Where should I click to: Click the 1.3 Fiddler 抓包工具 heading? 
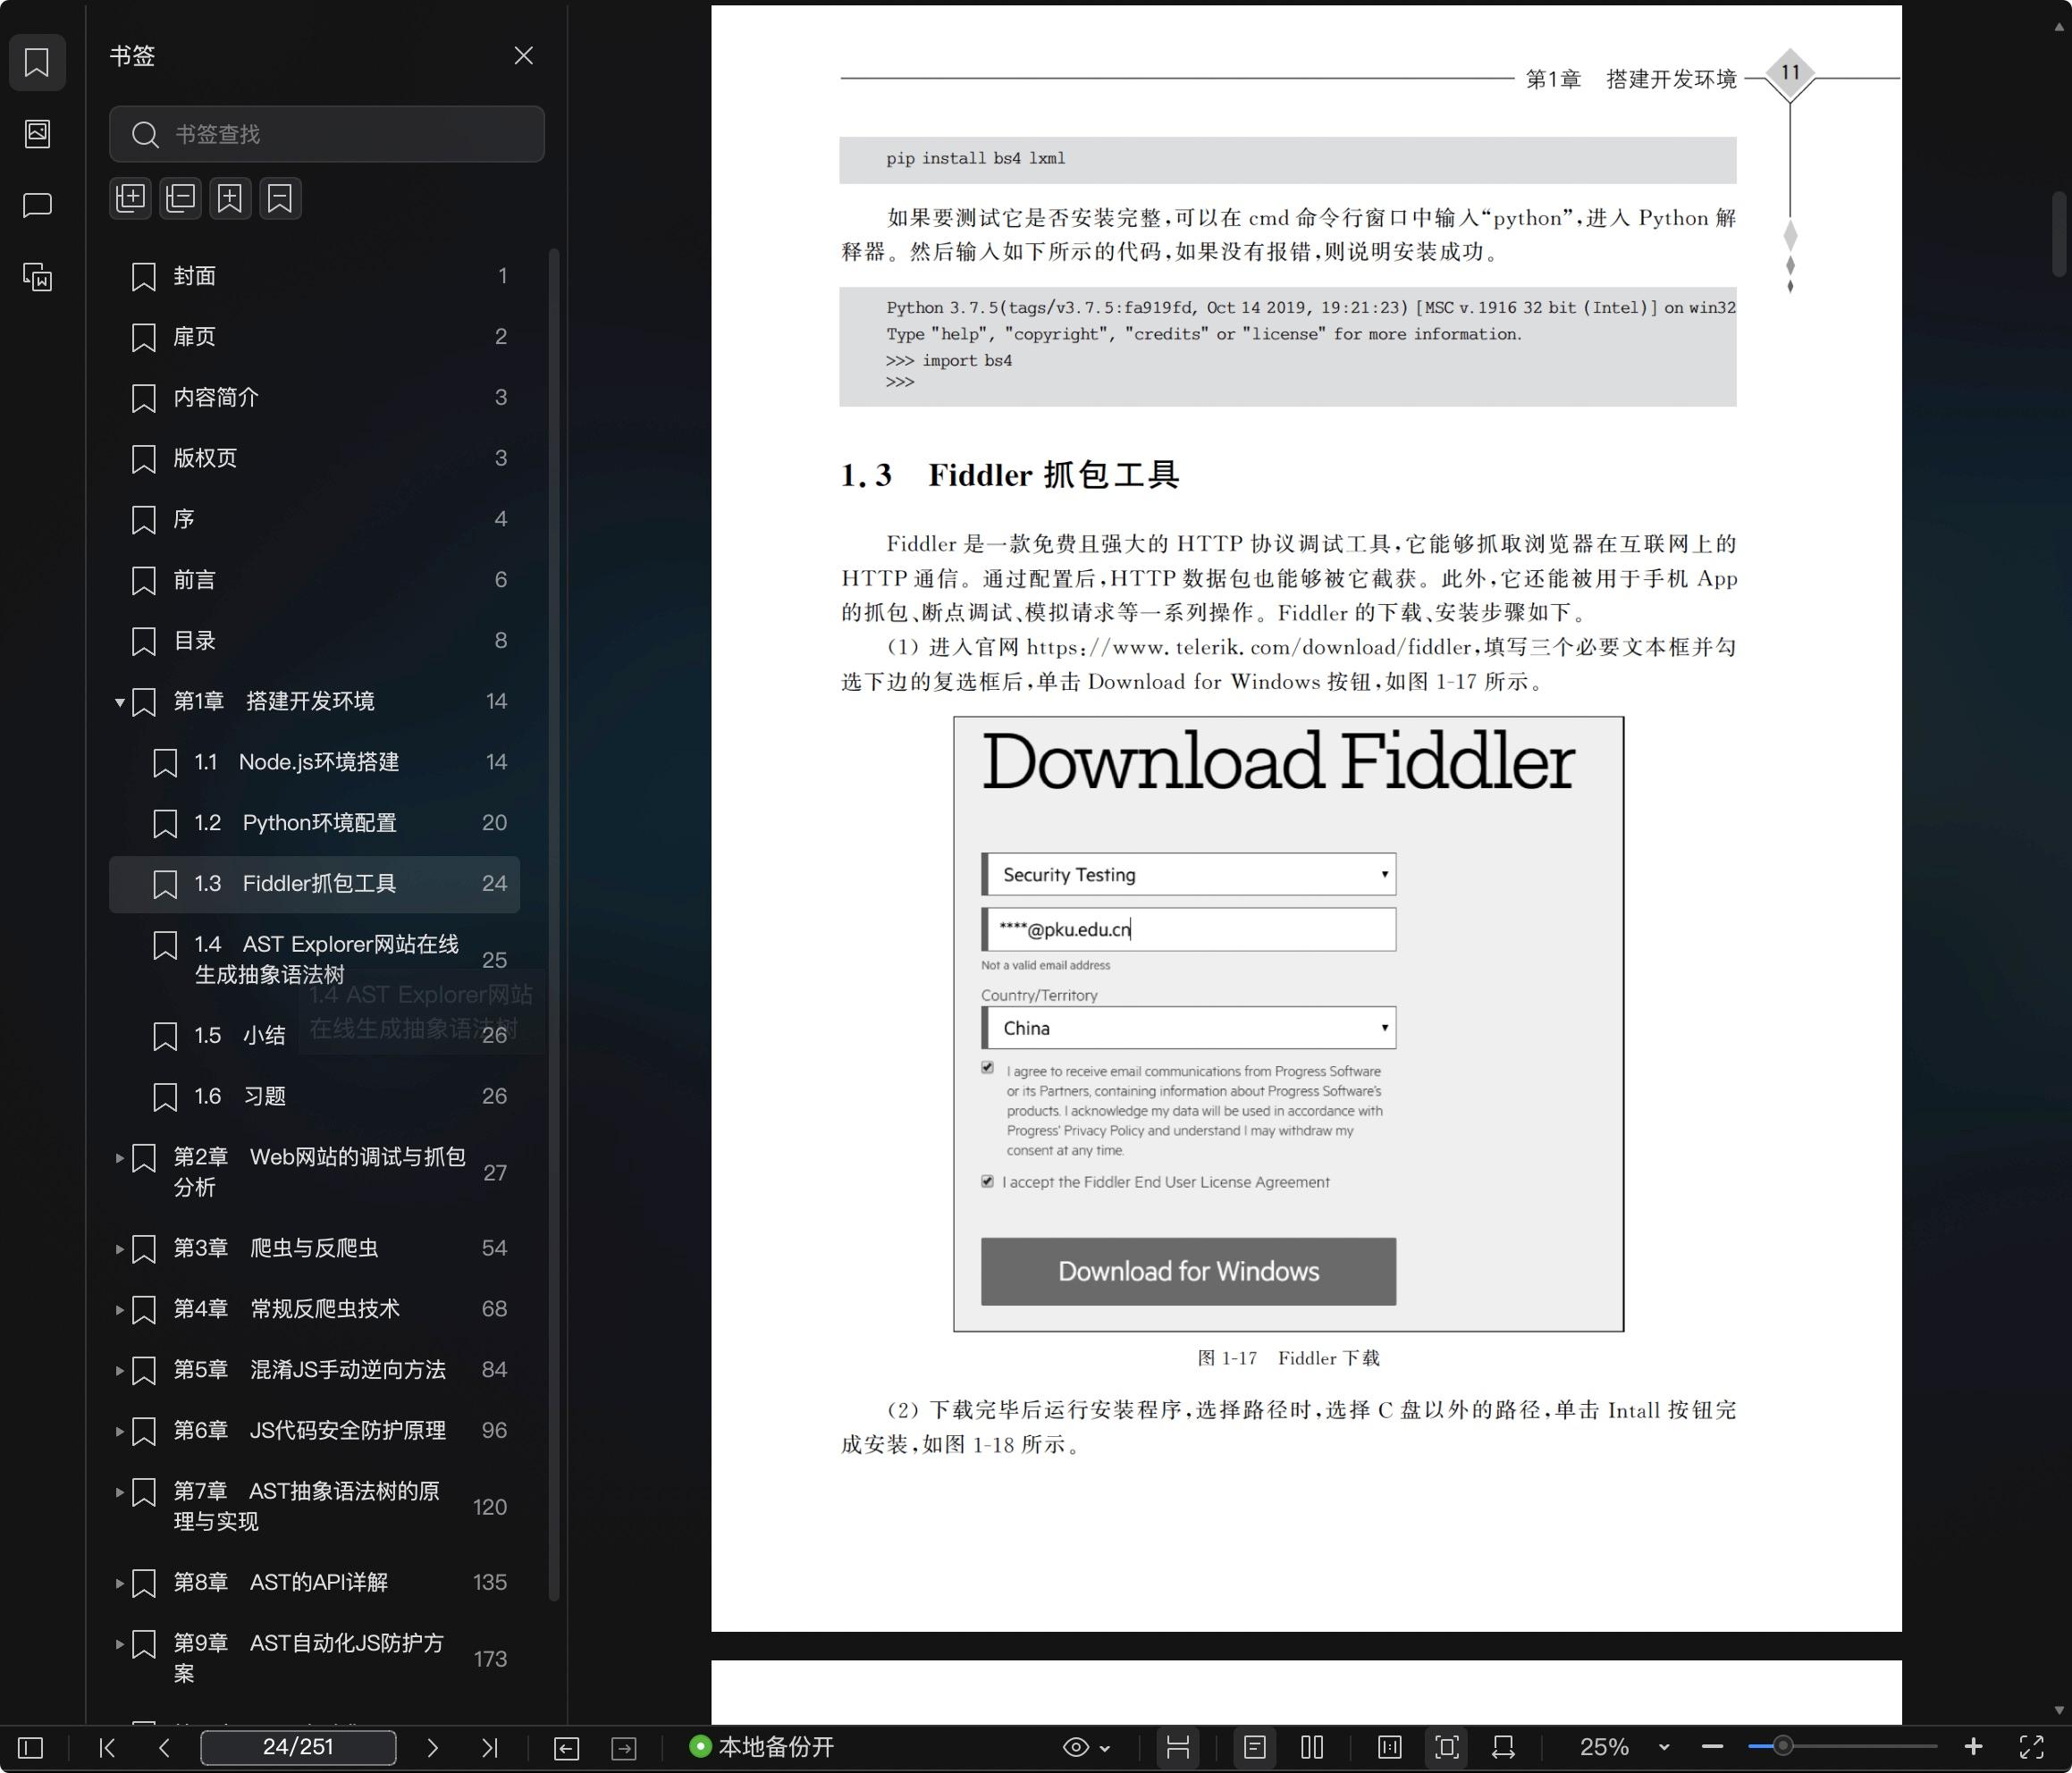1010,475
